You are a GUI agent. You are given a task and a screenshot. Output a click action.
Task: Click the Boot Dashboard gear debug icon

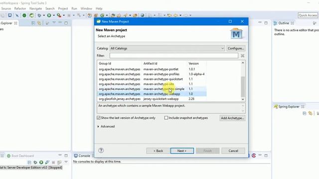pos(35,163)
